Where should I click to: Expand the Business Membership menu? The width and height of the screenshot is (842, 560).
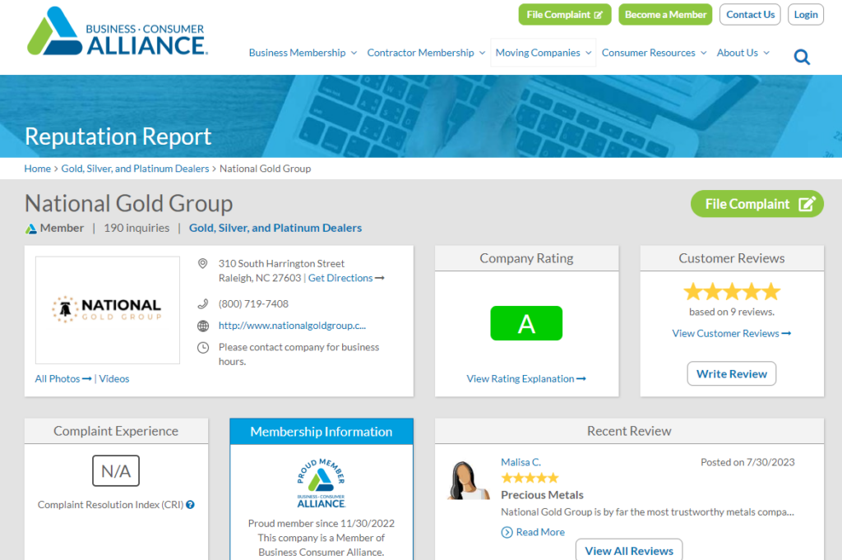point(303,53)
